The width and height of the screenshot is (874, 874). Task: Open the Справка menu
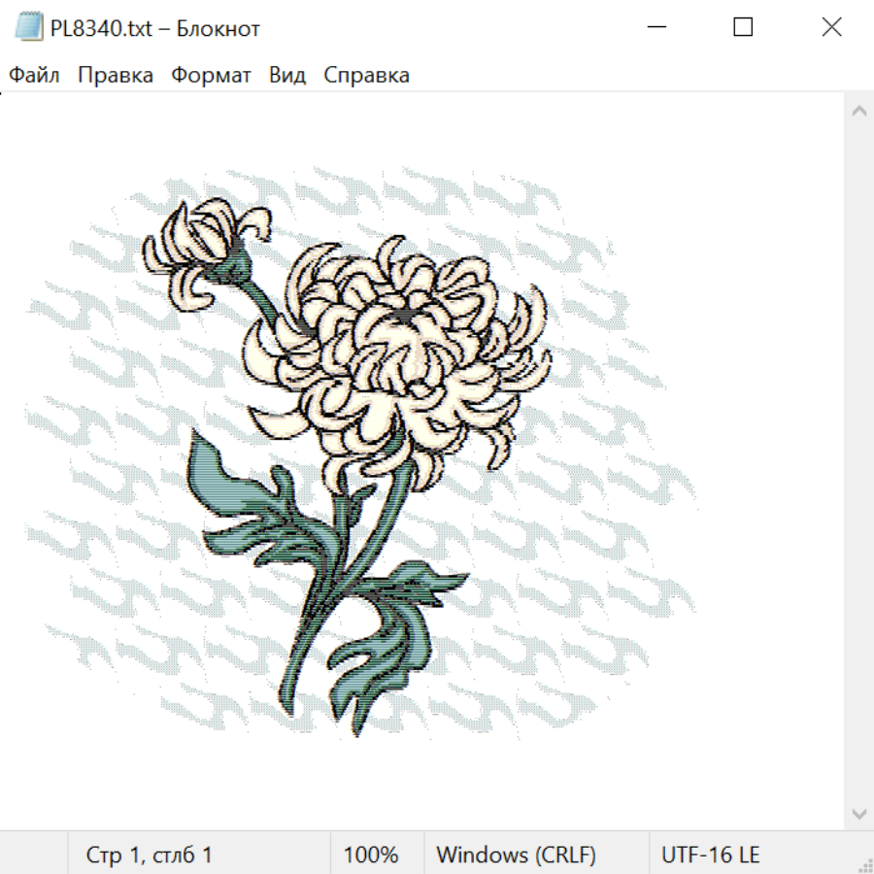click(x=366, y=75)
